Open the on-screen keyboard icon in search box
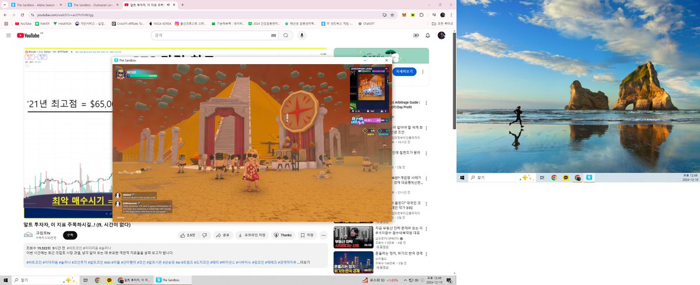This screenshot has width=700, height=285. pos(274,36)
